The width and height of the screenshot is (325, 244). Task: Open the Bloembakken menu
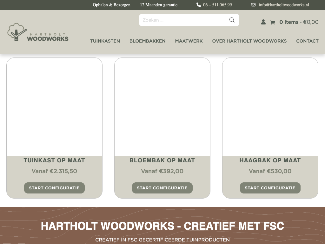tap(147, 41)
